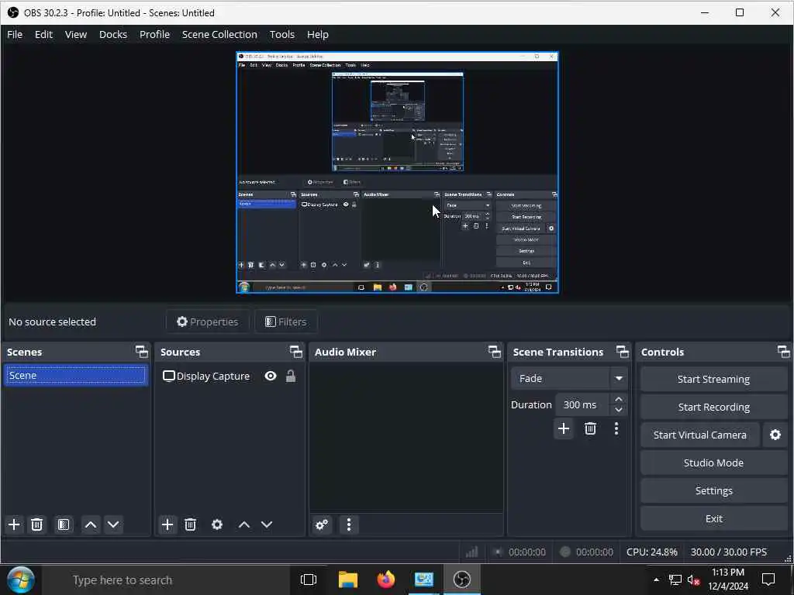Undock the Scene Transitions panel float icon

[623, 352]
